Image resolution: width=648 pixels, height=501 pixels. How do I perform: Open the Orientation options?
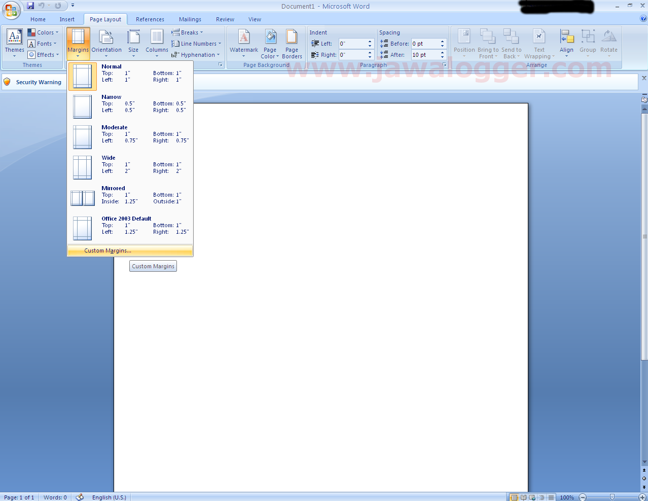pyautogui.click(x=106, y=44)
